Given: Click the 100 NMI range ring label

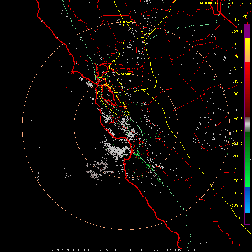Looking at the screenshot, I should coord(126,22).
